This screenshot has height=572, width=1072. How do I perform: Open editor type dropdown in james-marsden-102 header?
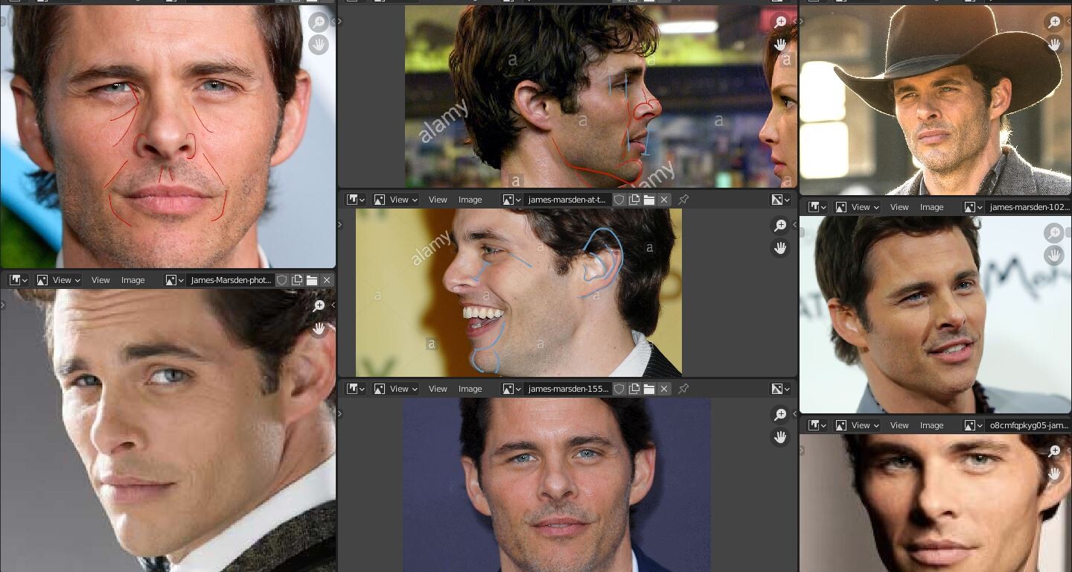coord(817,207)
